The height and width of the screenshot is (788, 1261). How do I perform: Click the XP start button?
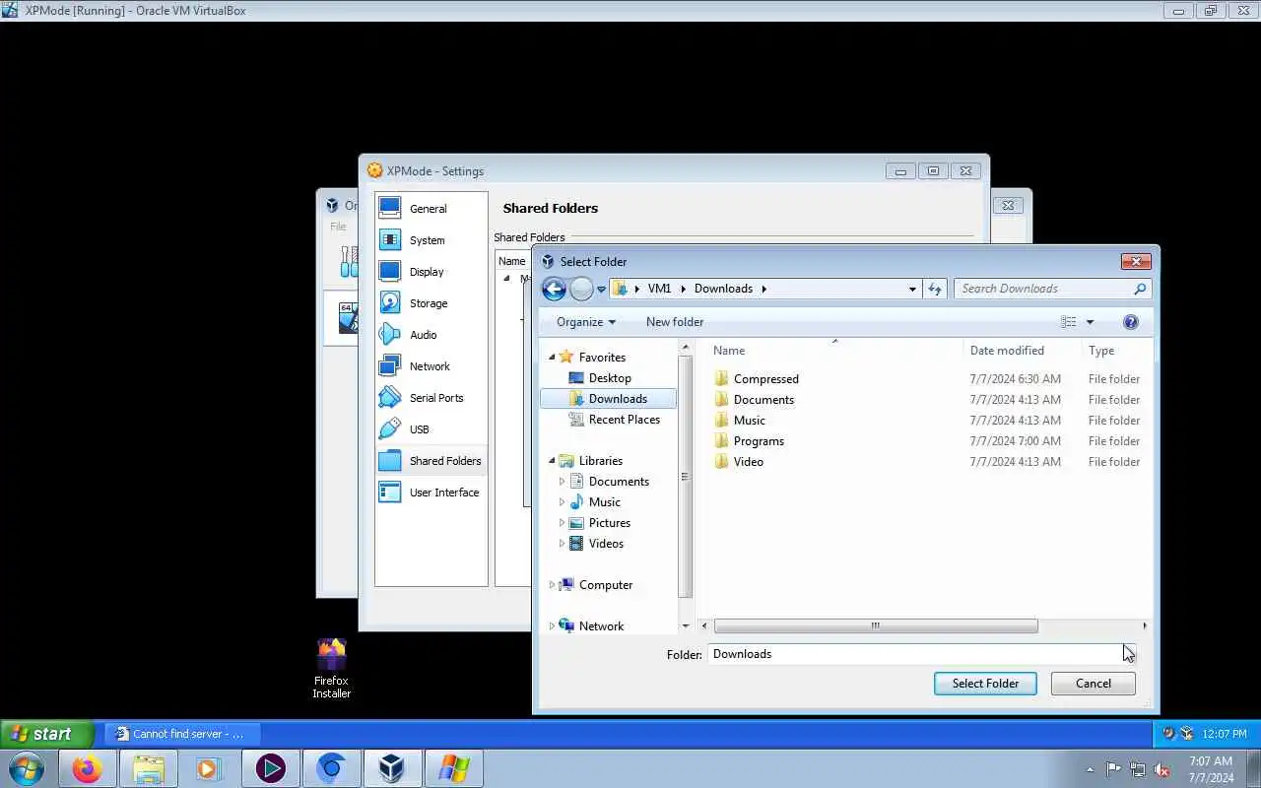pyautogui.click(x=47, y=734)
